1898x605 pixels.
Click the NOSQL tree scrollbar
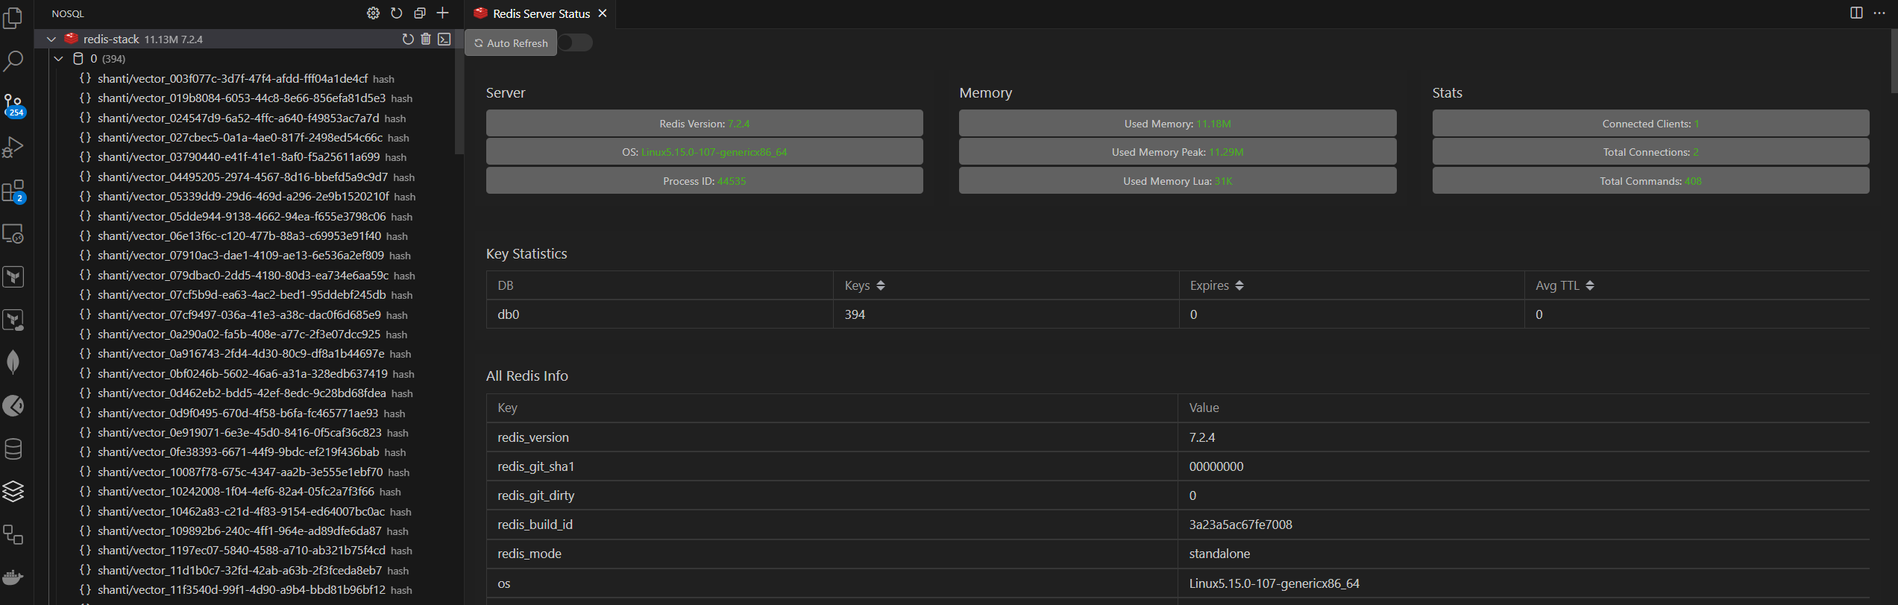point(459,92)
